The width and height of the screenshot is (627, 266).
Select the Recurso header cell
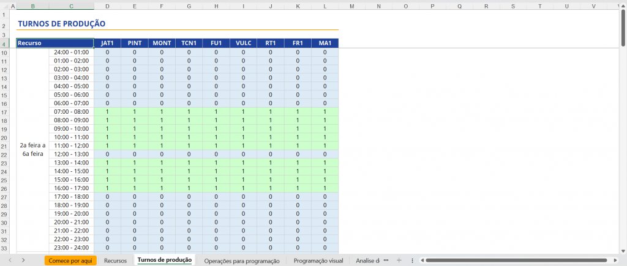(54, 43)
